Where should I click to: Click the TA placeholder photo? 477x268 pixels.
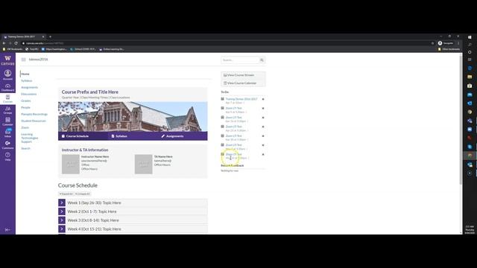[x=144, y=164]
